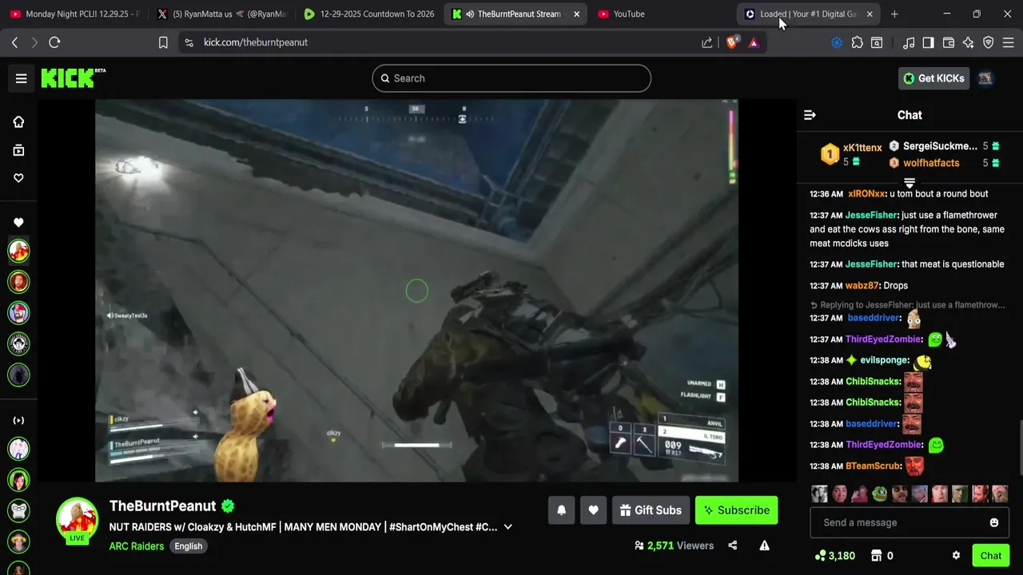The width and height of the screenshot is (1023, 575).
Task: Expand the chat leaderboard handle
Action: (910, 183)
